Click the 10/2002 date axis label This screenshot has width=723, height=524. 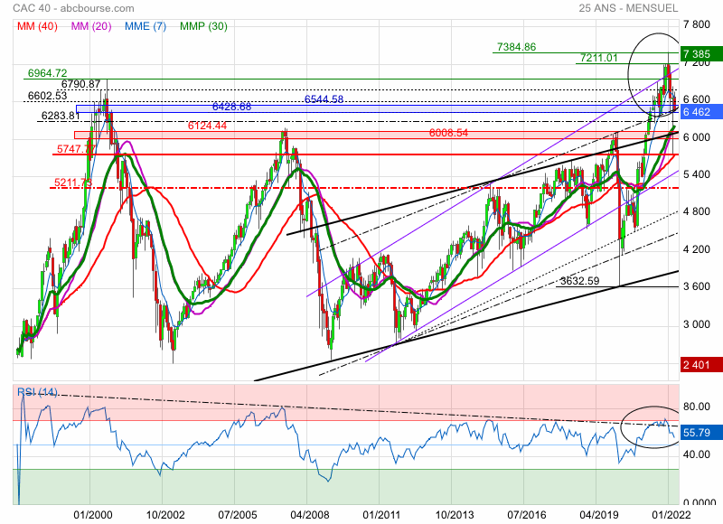click(165, 515)
